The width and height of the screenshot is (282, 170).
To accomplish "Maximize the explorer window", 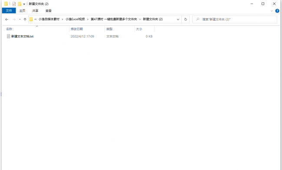I will (x=263, y=4).
